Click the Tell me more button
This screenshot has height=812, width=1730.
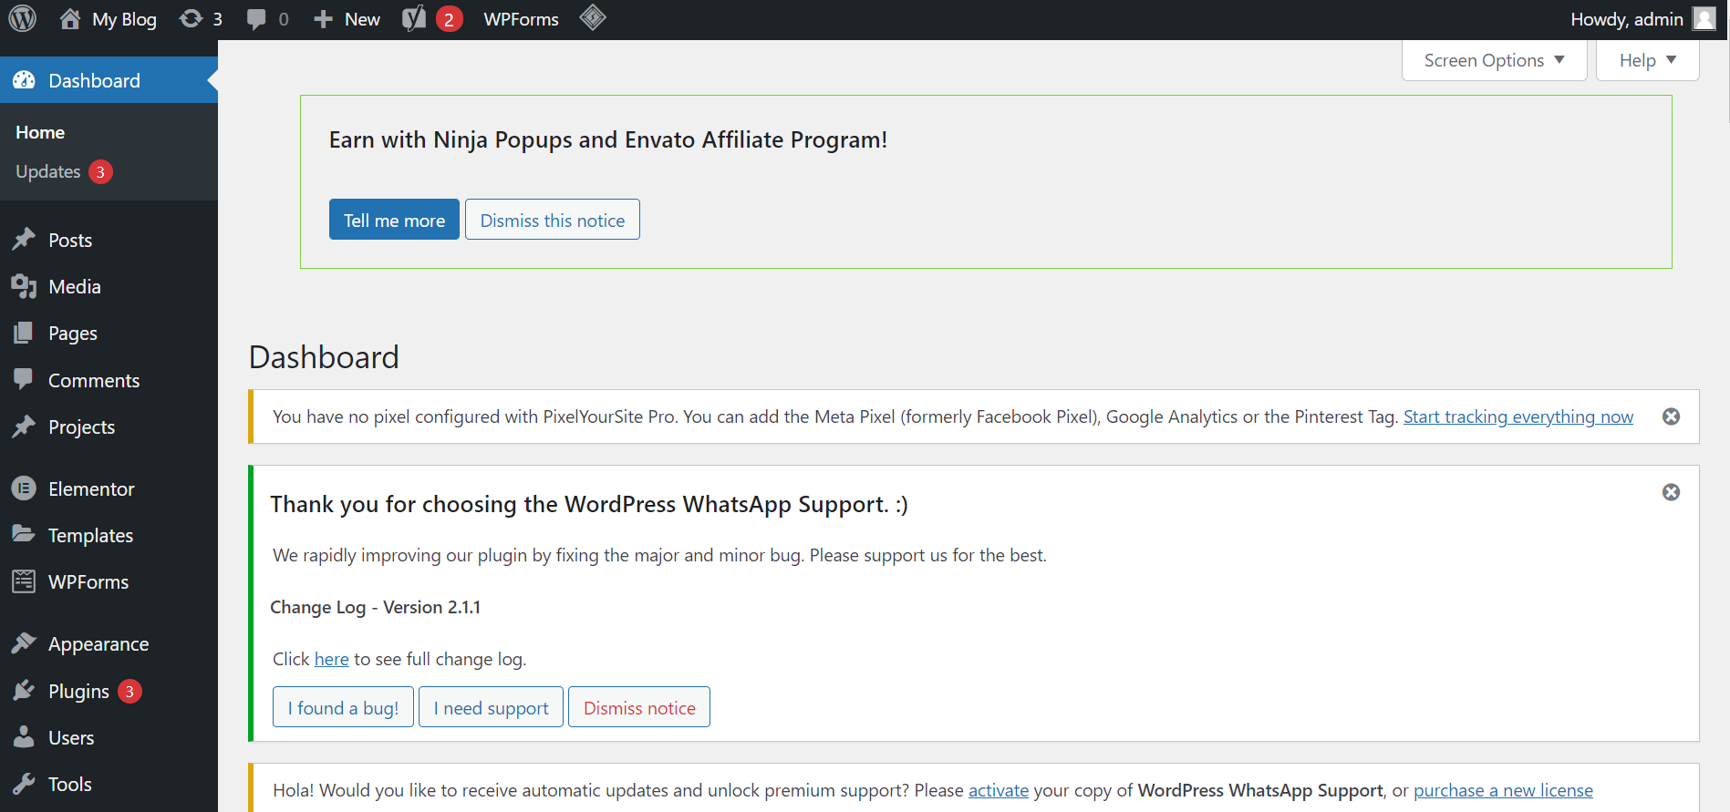pos(394,220)
